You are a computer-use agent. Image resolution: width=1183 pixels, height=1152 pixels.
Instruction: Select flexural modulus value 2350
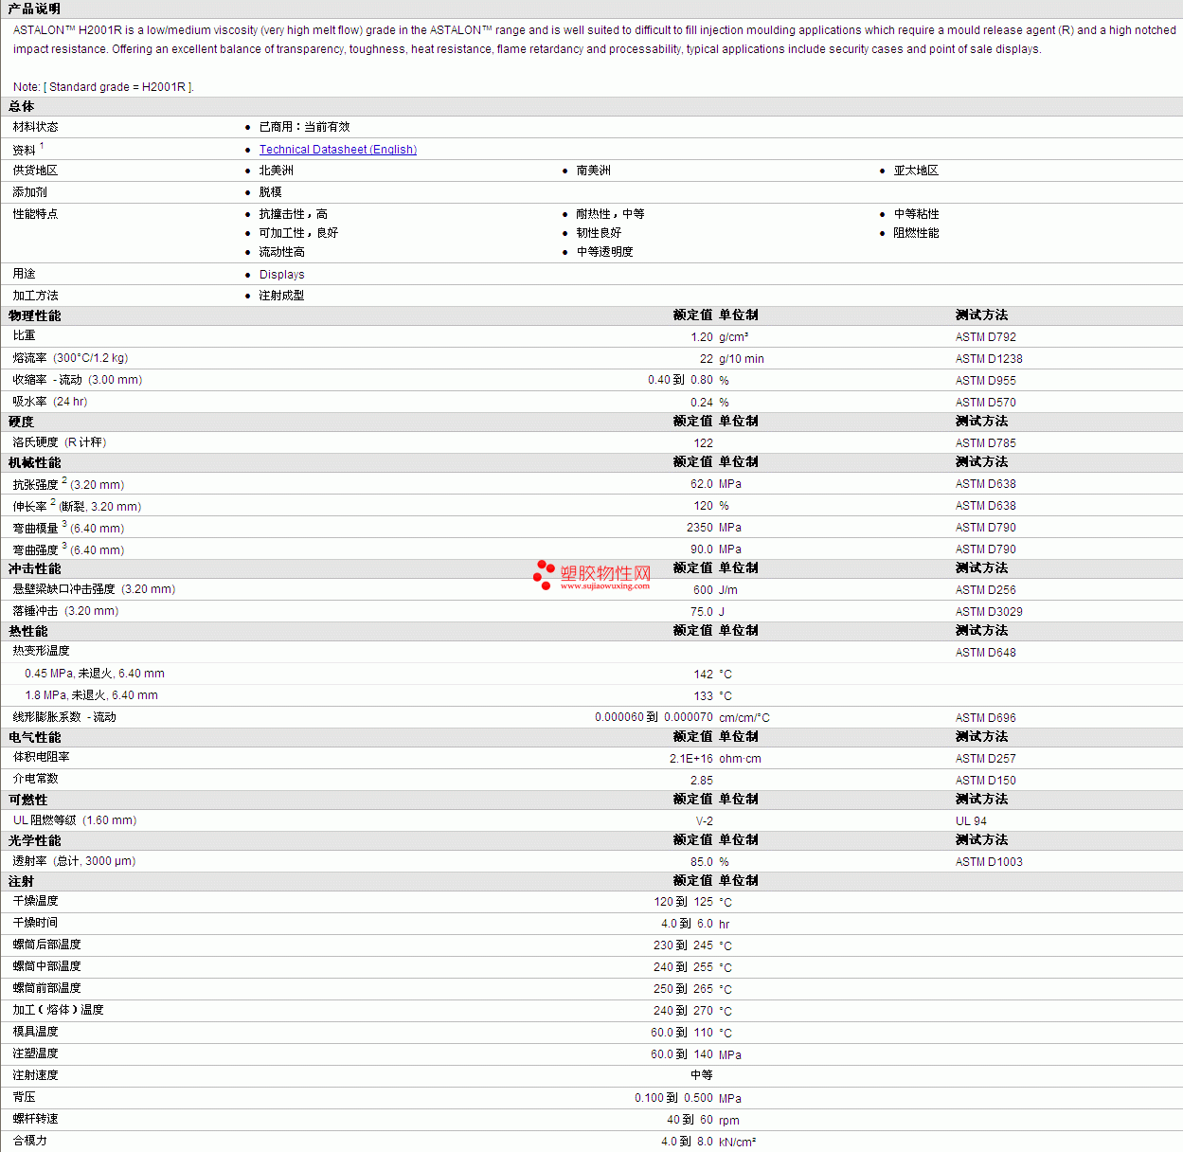tap(700, 528)
